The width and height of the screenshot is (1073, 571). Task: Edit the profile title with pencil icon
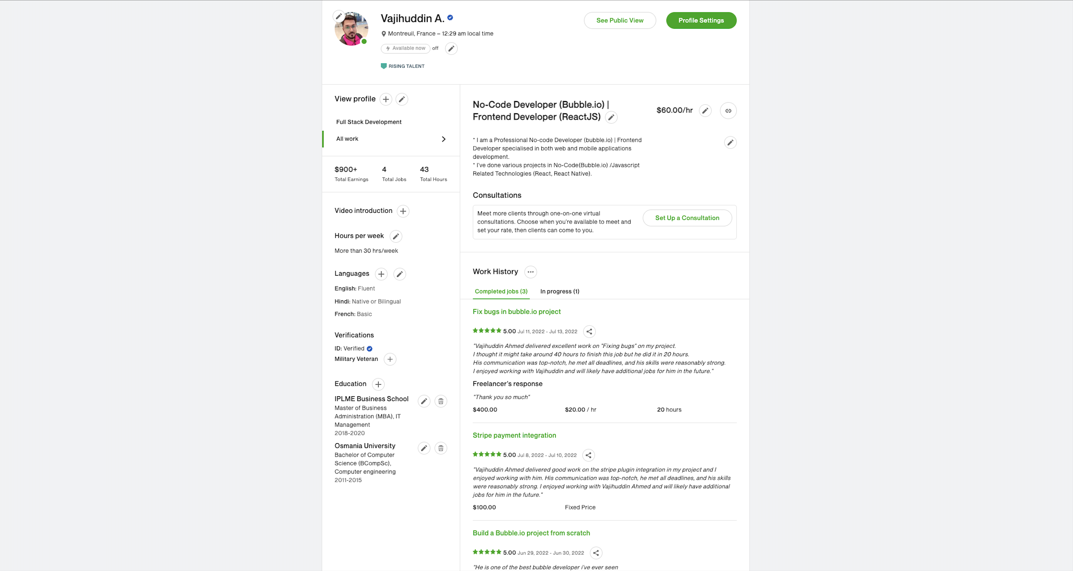611,117
